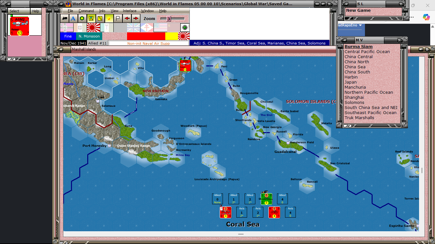Select the United States flag
Image resolution: width=435 pixels, height=244 pixels.
[160, 28]
